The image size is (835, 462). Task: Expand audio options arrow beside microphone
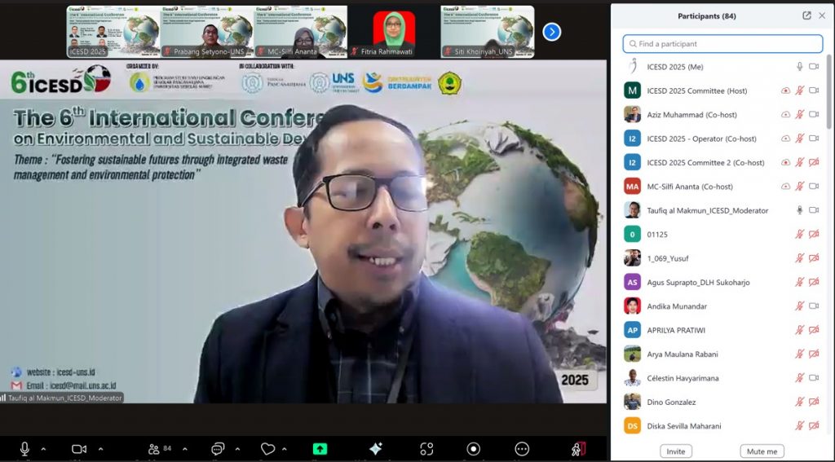[x=43, y=449]
